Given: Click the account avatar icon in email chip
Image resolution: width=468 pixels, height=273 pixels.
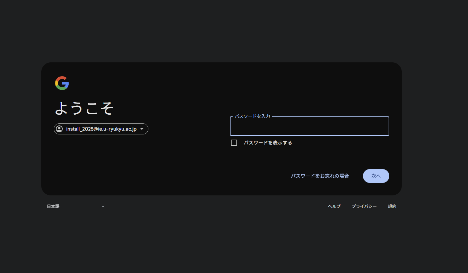Looking at the screenshot, I should [x=59, y=129].
